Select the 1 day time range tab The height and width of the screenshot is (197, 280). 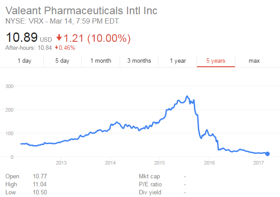25,61
